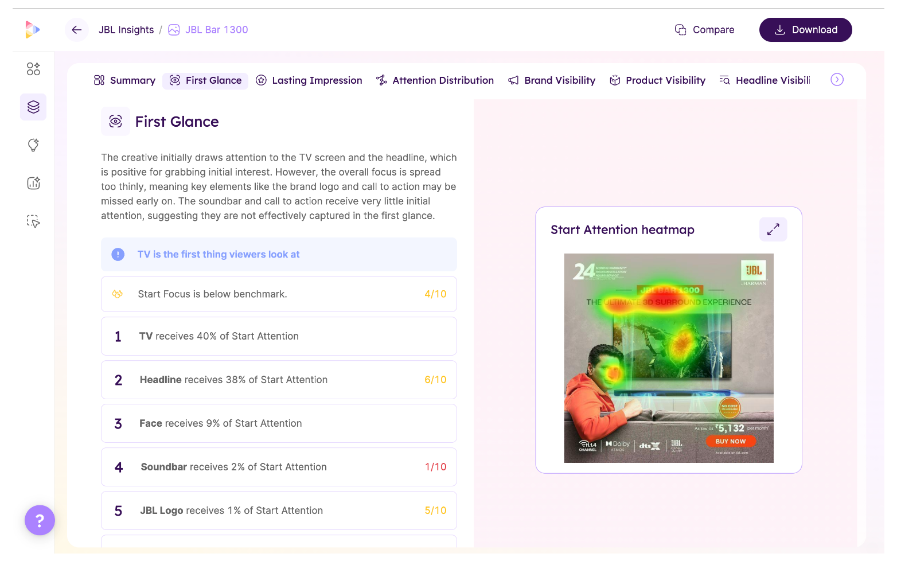Screen dimensions: 897x569
Task: Click the 1/10 Soundbar score
Action: point(435,467)
